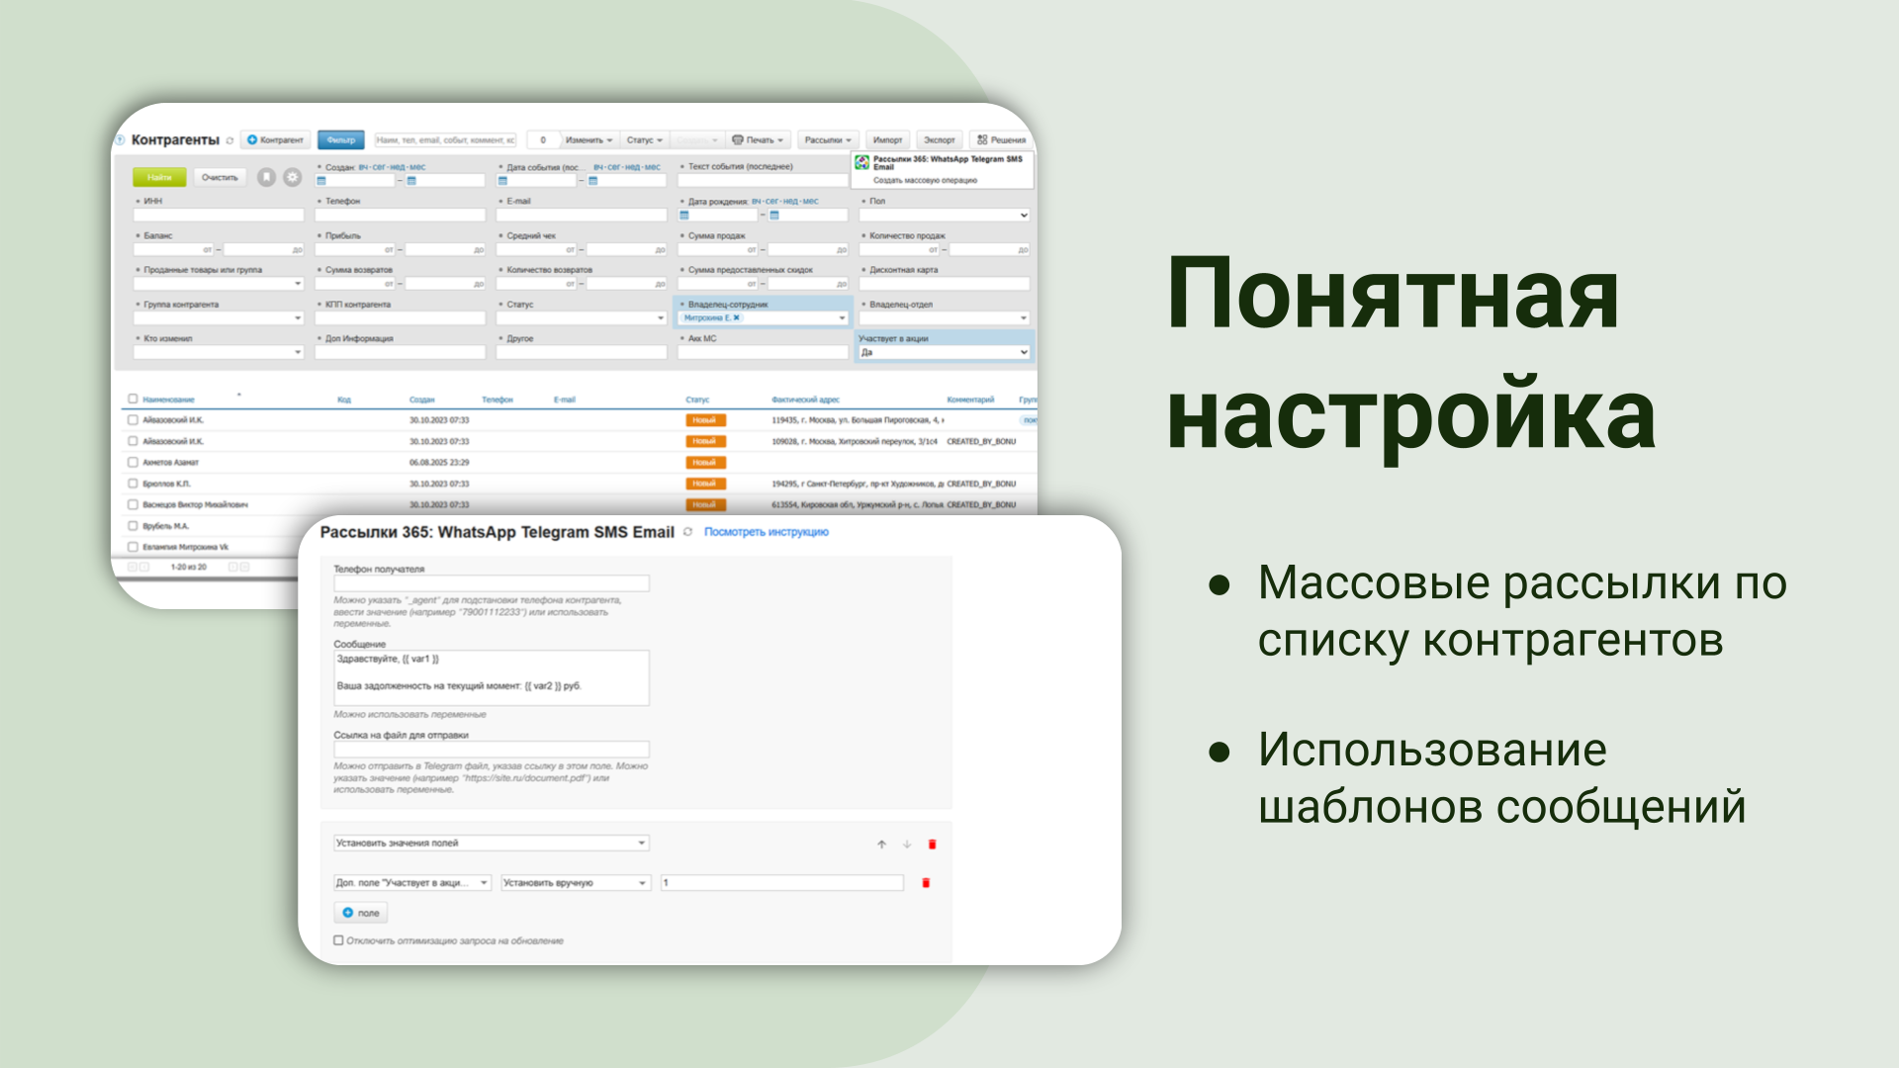The height and width of the screenshot is (1068, 1899).
Task: Open the Посмотреть инструкцию link
Action: [x=767, y=532]
